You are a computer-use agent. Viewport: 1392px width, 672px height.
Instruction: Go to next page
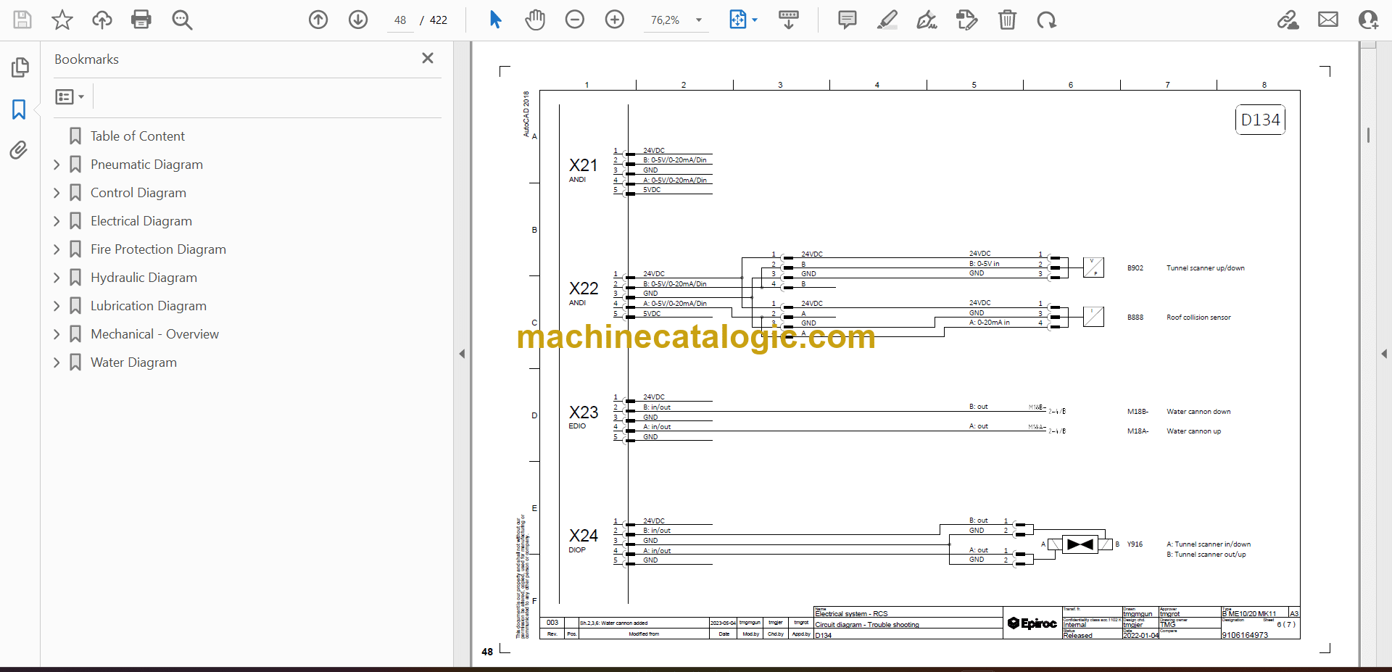click(358, 20)
